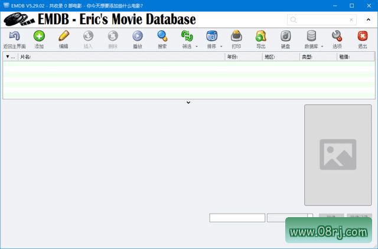Screen dimensions: 378x249
Task: Open the combo box beside the bottom text field
Action: 290,218
